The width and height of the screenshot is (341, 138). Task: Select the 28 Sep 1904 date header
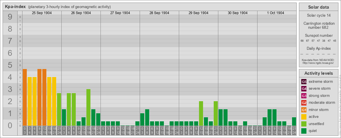click(159, 13)
